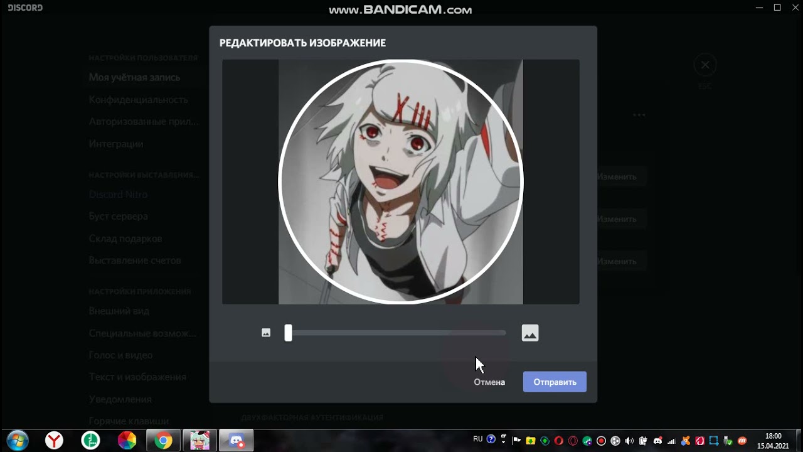Open the colorful wheel taskbar app

[127, 440]
